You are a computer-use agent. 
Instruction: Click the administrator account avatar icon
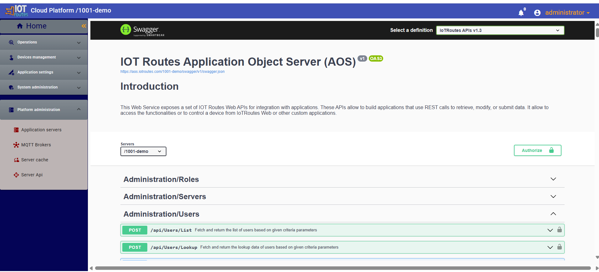click(537, 13)
